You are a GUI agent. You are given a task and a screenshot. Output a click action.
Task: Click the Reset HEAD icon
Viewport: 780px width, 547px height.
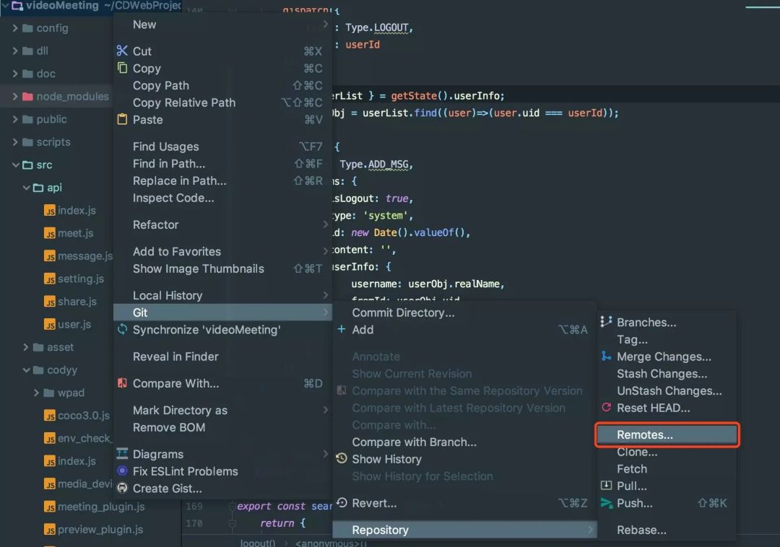606,408
